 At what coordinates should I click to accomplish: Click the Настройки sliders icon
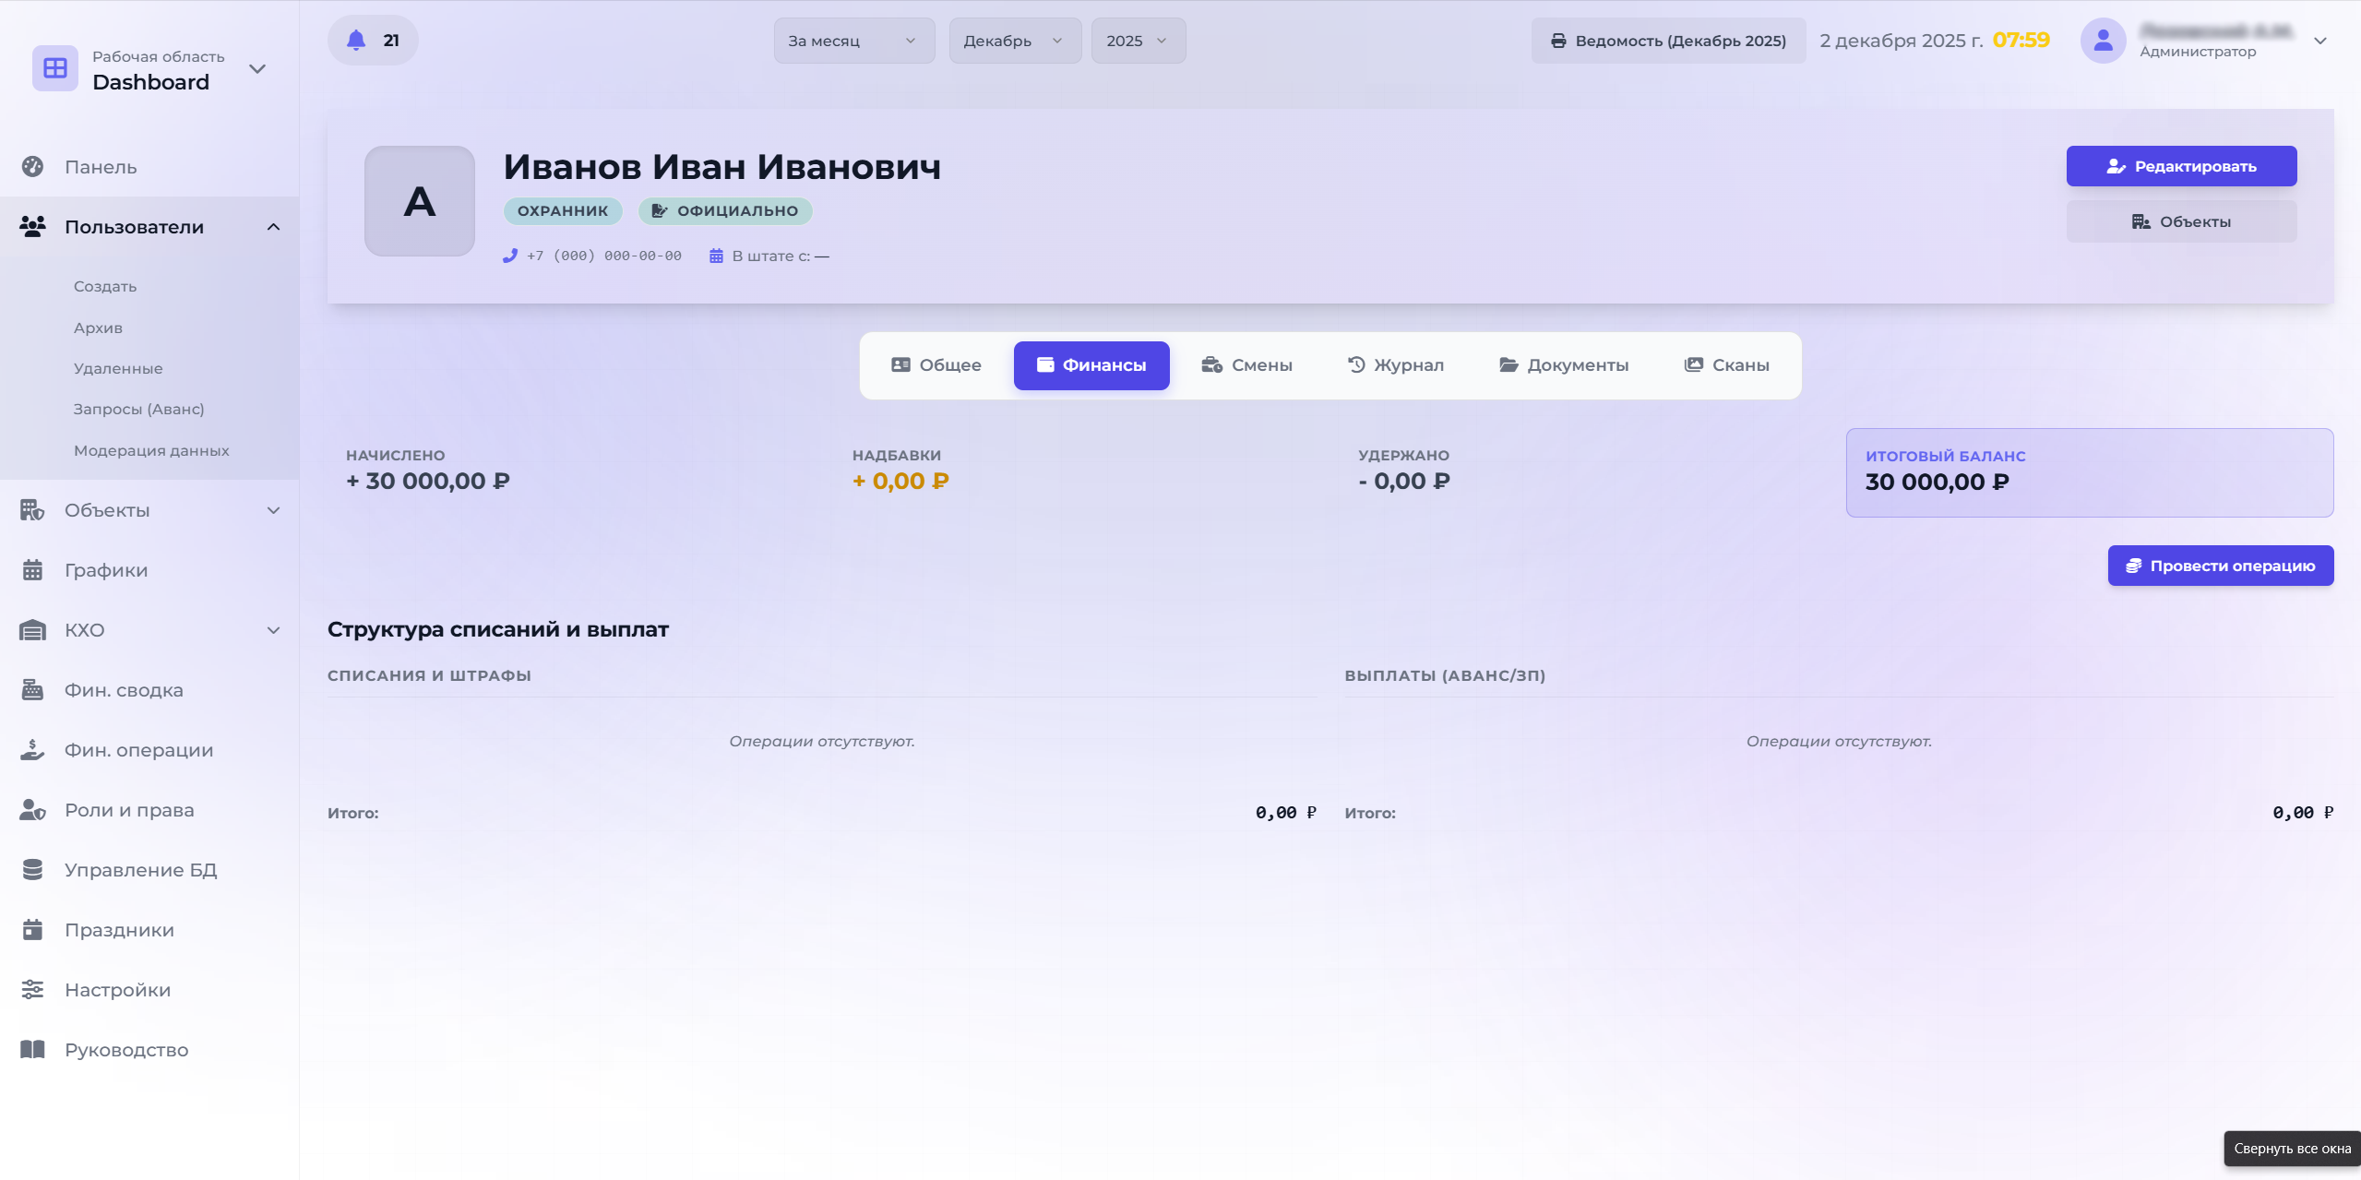(32, 990)
